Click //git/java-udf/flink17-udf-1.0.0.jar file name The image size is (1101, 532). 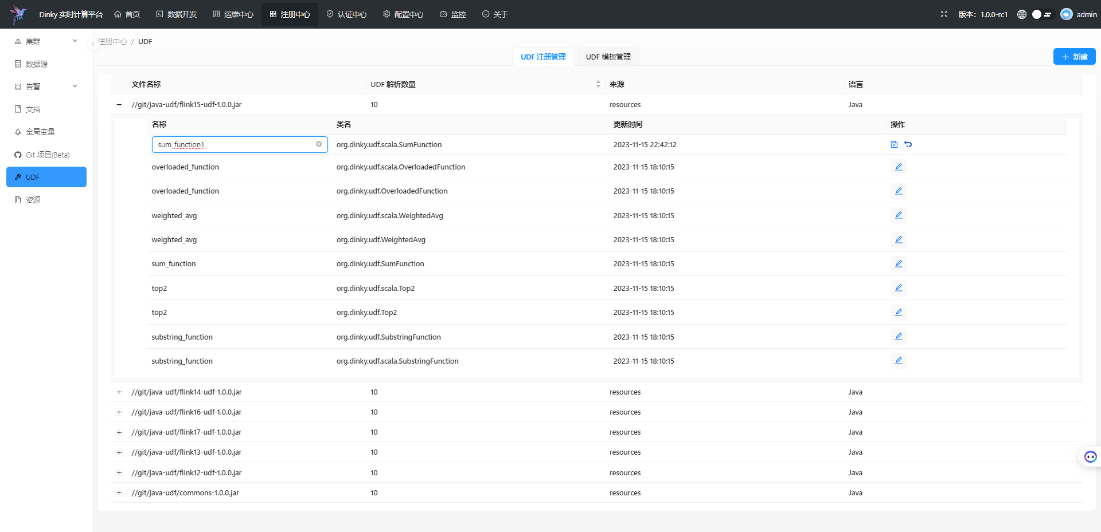pos(186,432)
